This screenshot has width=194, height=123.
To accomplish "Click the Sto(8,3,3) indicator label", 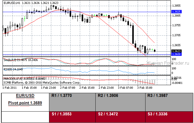I will coord(21,60).
